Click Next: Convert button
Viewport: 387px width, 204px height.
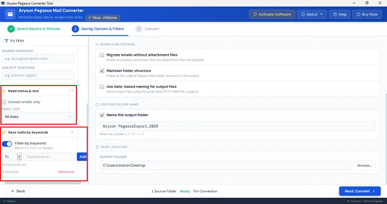click(360, 191)
